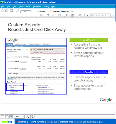Pick the line drawing tool

tap(53, 15)
